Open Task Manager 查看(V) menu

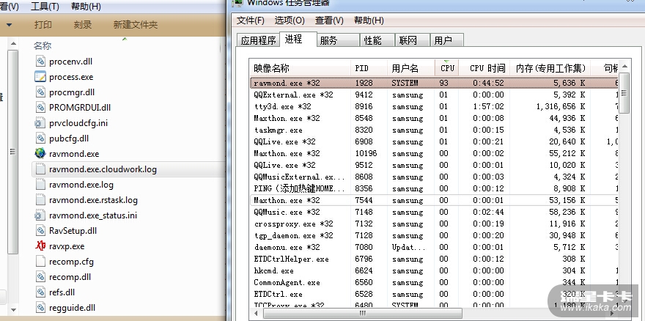(x=329, y=21)
